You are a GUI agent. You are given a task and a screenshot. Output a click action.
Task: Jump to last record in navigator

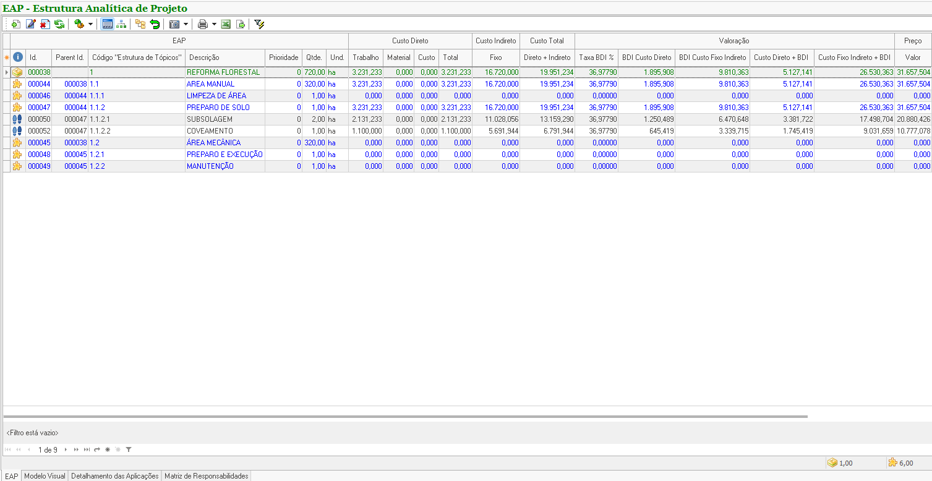point(87,449)
